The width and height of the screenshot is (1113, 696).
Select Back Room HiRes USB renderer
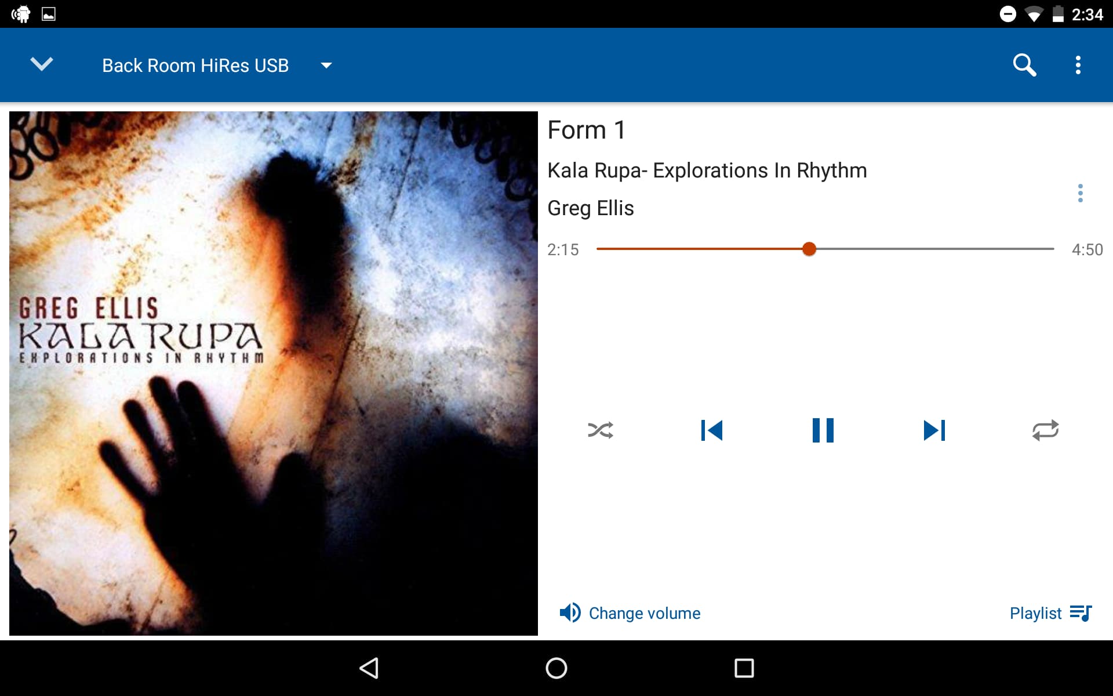195,66
